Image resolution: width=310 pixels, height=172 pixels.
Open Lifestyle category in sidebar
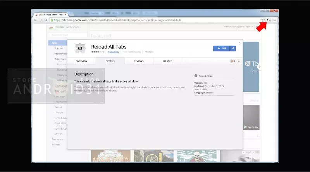59,113
